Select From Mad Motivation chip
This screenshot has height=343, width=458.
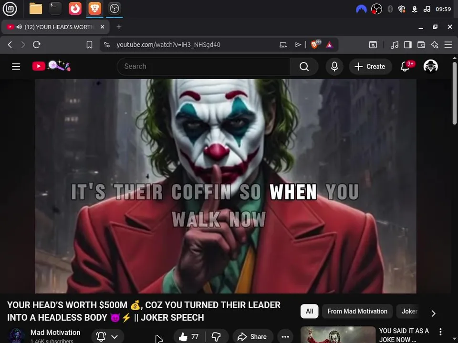[x=357, y=311]
